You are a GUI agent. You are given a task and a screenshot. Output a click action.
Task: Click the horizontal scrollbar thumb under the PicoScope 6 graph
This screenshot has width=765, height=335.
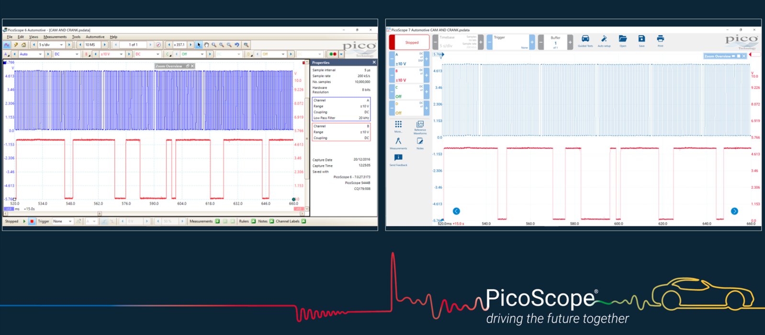click(x=100, y=214)
